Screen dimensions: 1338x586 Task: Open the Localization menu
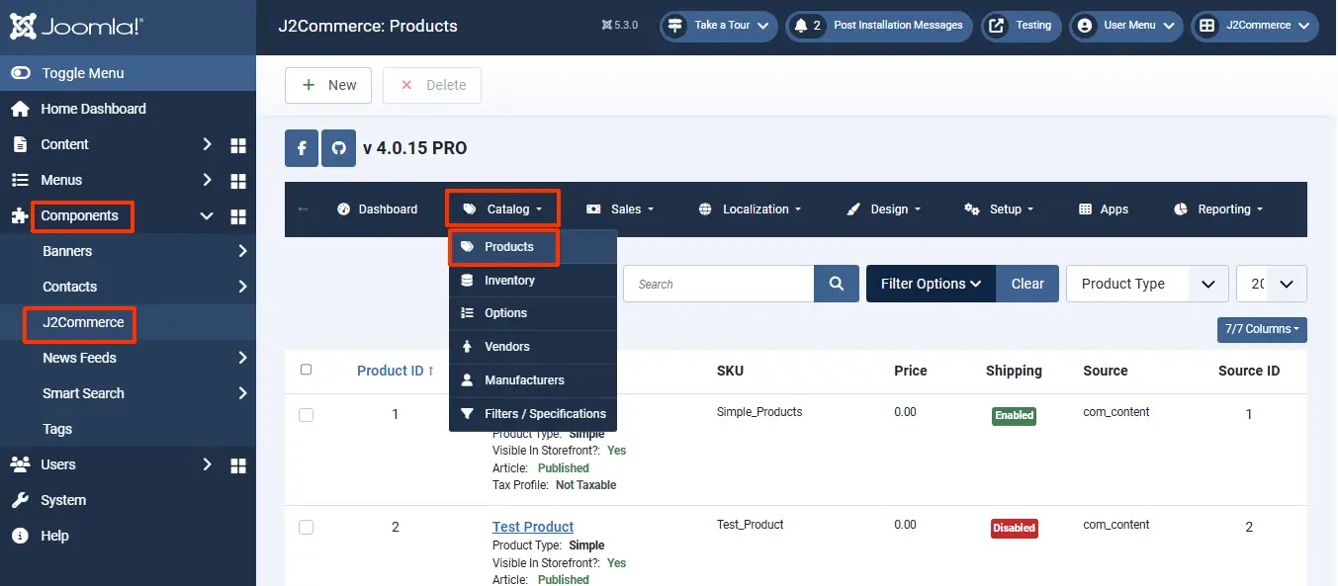(x=750, y=209)
